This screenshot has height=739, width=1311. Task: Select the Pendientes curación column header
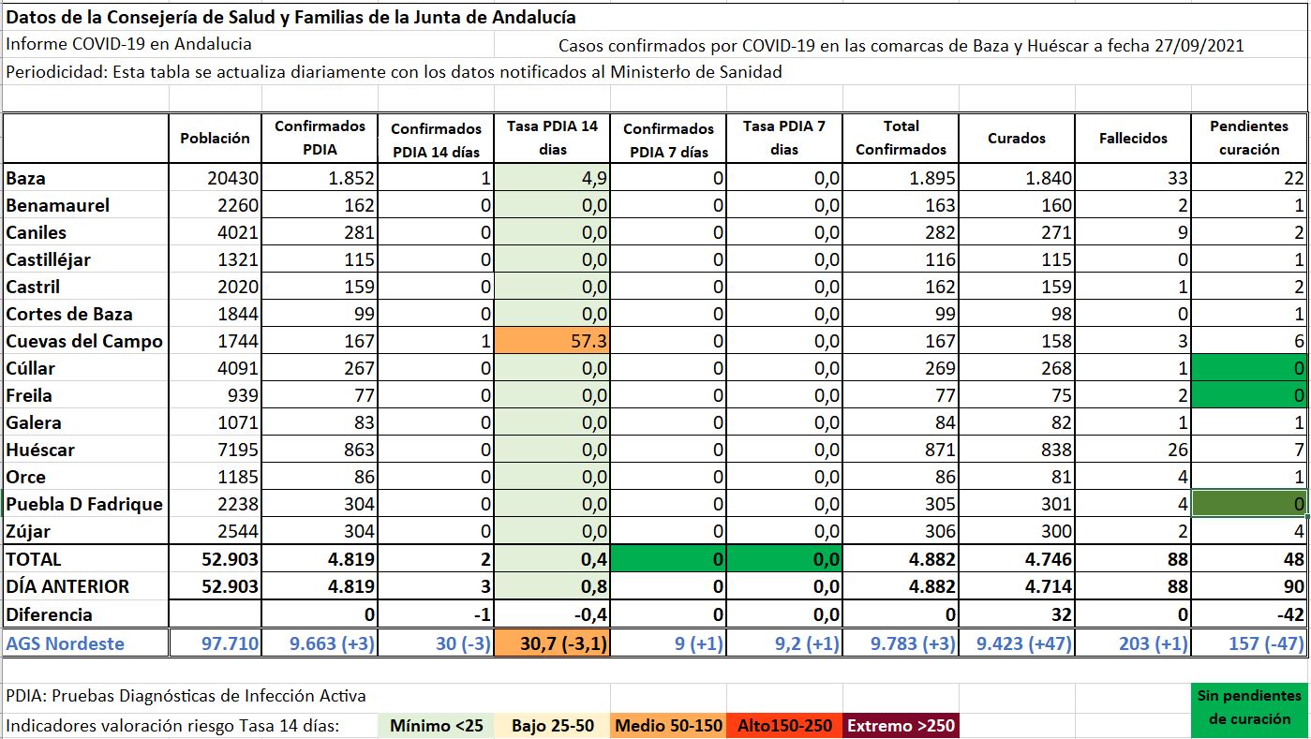[1249, 138]
